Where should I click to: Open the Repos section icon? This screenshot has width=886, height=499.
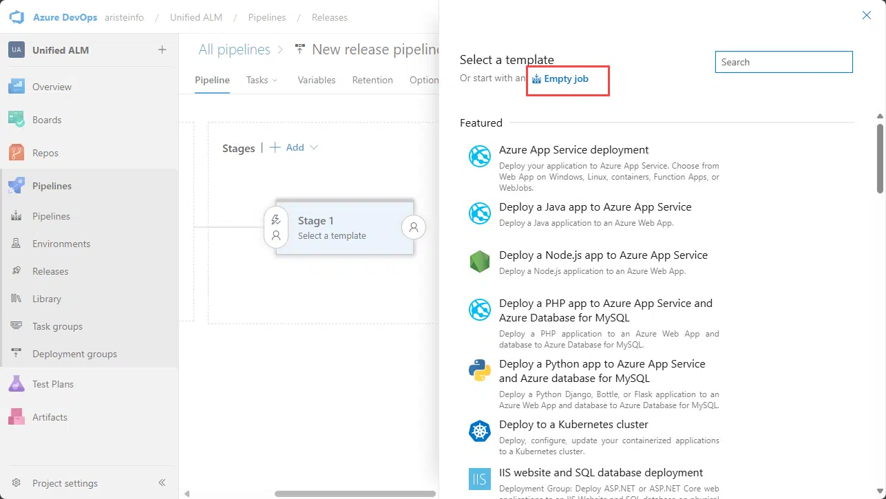tap(17, 153)
